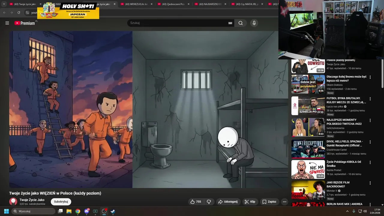Screen dimensions: 384x216
Task: Open Discord from taskbar
Action: [x=87, y=211]
